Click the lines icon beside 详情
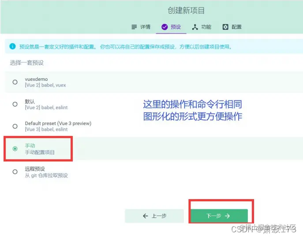Screen dimensions: 303x238 point(134,27)
